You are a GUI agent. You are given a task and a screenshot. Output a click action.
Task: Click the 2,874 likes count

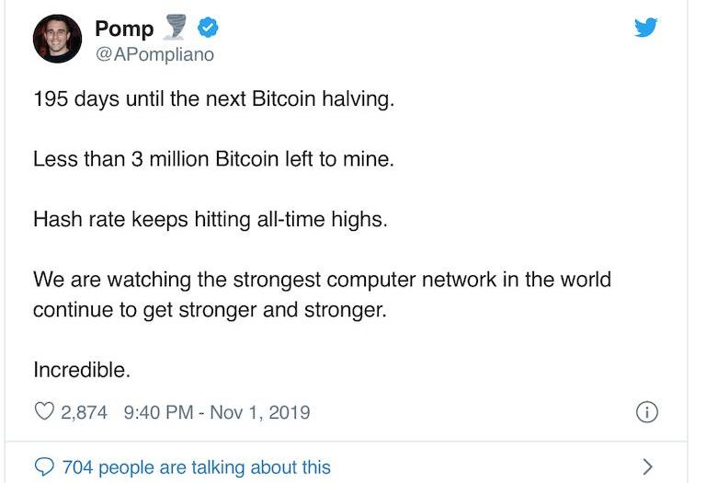coord(84,412)
